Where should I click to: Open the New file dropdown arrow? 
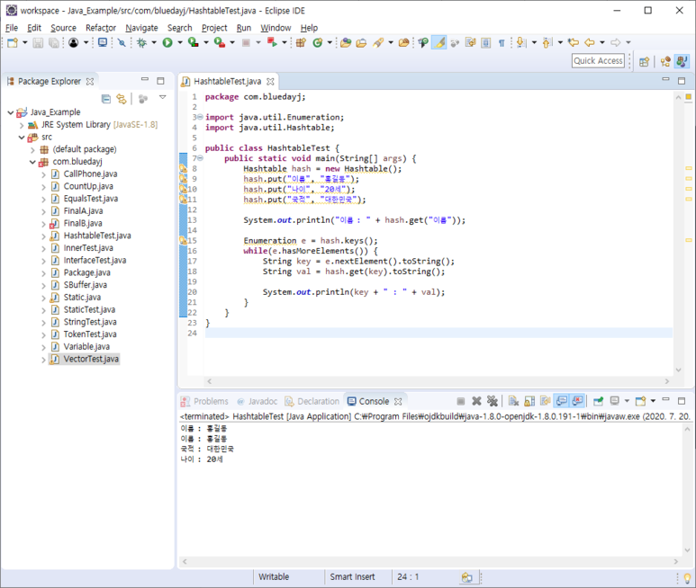(25, 42)
